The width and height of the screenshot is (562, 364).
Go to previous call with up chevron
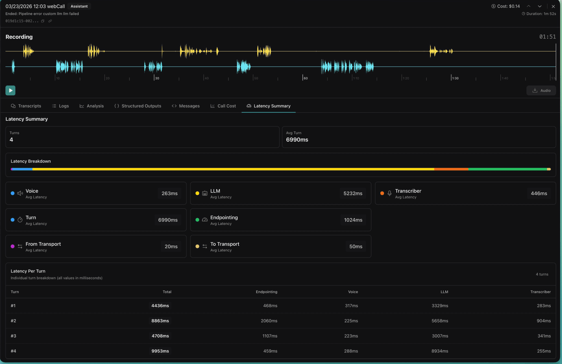tap(528, 6)
